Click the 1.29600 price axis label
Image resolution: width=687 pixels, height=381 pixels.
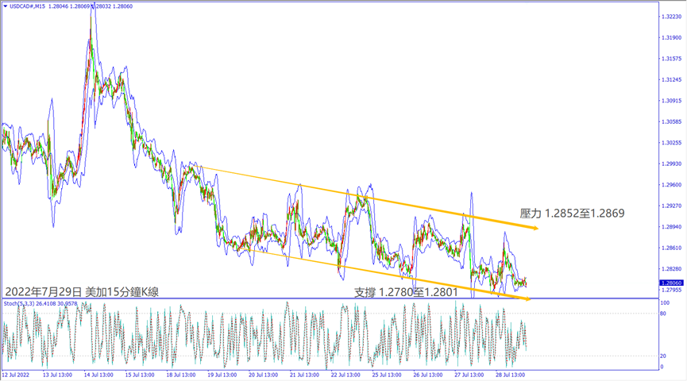(x=672, y=185)
